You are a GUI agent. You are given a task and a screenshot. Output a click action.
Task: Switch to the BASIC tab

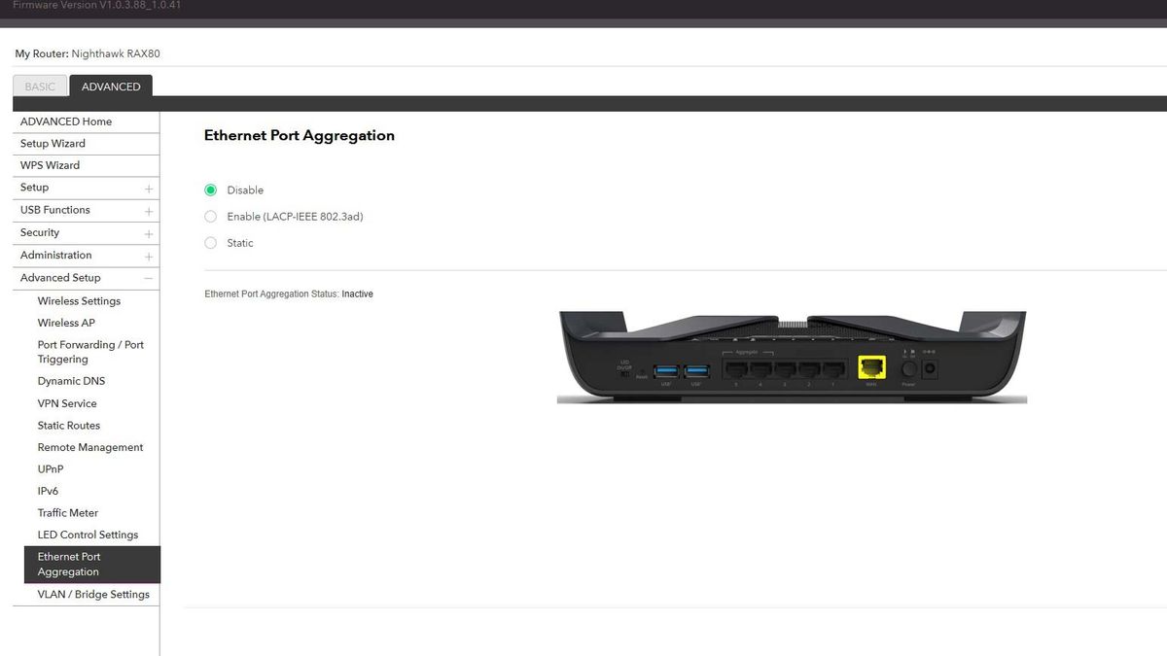click(x=40, y=86)
